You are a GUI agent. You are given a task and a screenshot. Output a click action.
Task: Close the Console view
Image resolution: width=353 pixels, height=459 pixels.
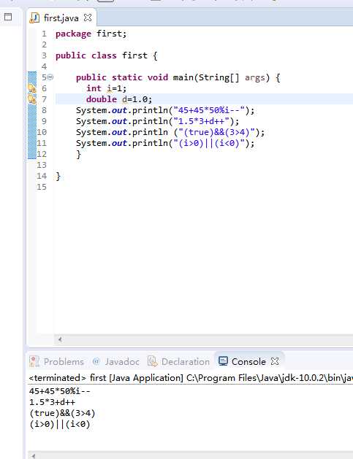tap(274, 361)
